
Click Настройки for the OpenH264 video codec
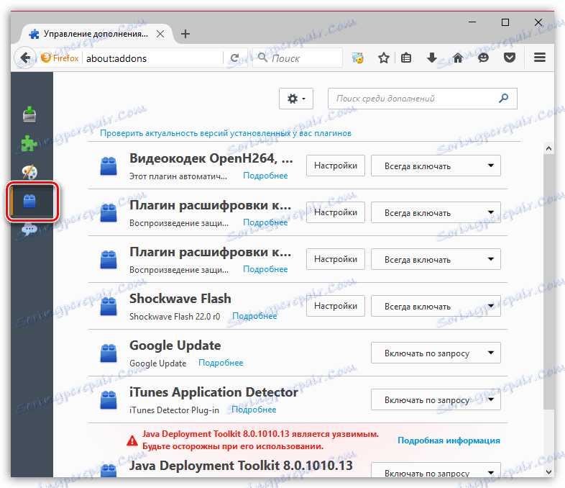point(336,166)
